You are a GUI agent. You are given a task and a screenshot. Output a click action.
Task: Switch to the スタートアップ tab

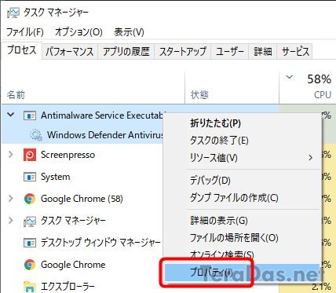[183, 51]
